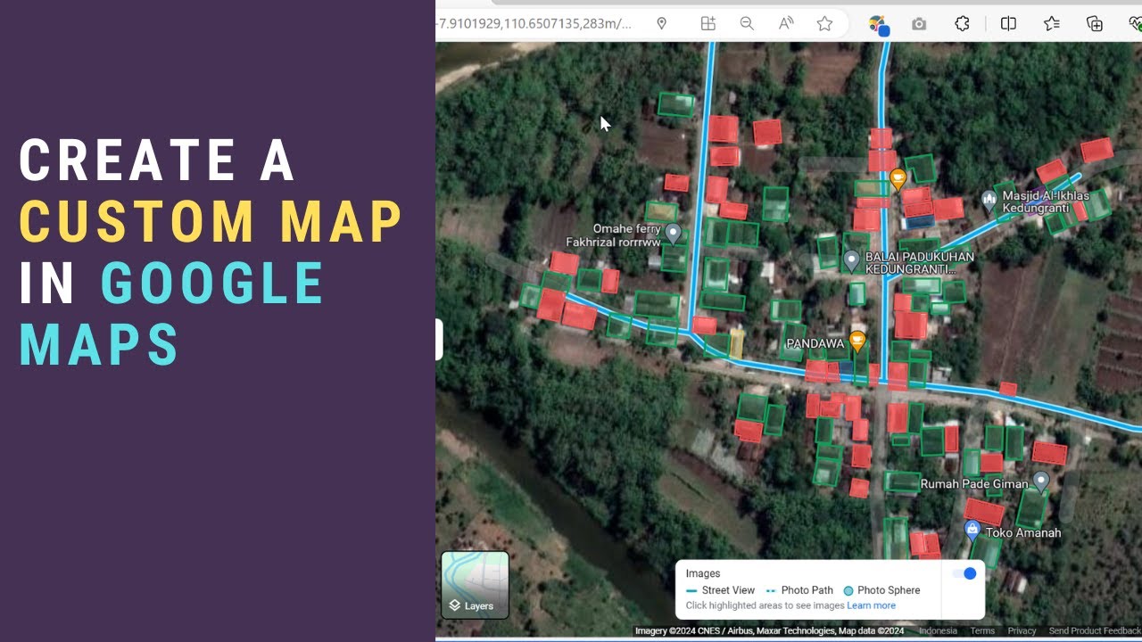Click the Photo Path legend label
The height and width of the screenshot is (642, 1142).
tap(807, 590)
